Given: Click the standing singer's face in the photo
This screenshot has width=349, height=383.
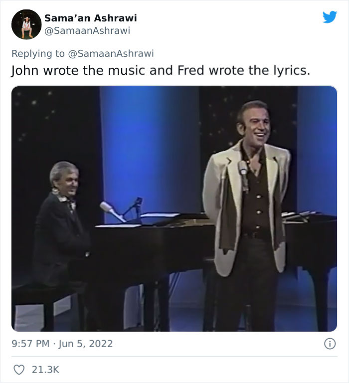Looking at the screenshot, I should coord(253,122).
